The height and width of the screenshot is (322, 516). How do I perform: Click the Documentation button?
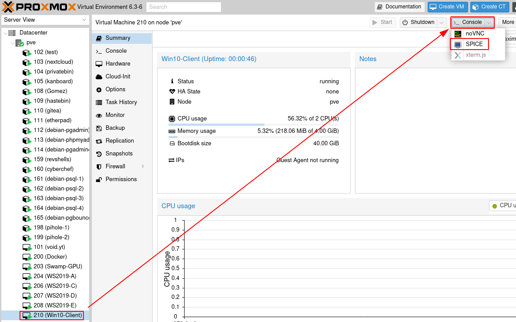click(399, 7)
